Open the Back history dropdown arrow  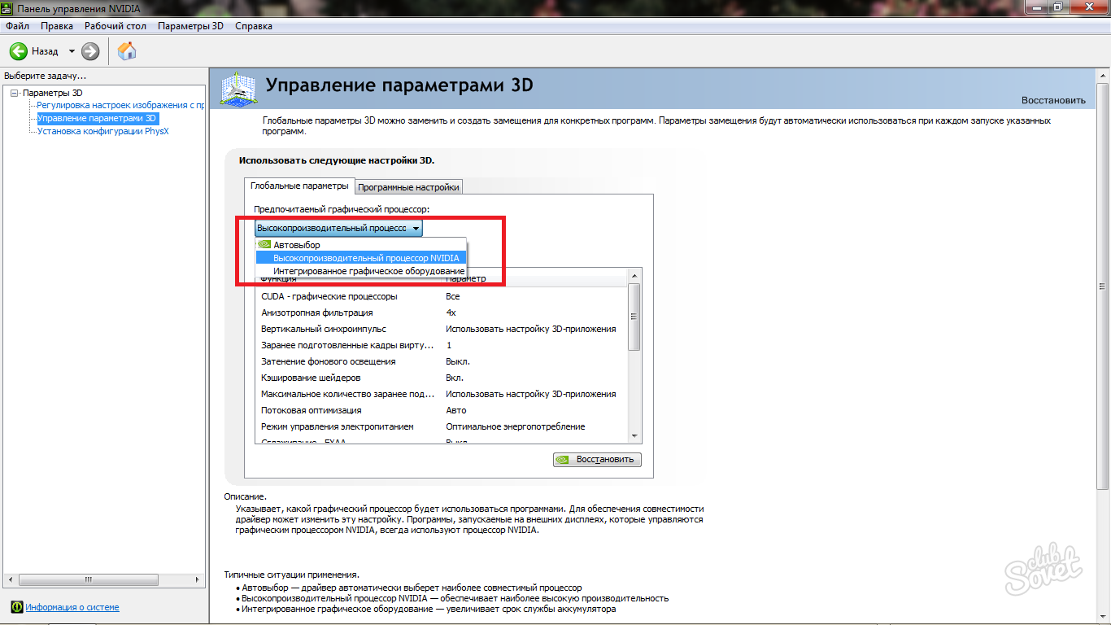pyautogui.click(x=72, y=51)
